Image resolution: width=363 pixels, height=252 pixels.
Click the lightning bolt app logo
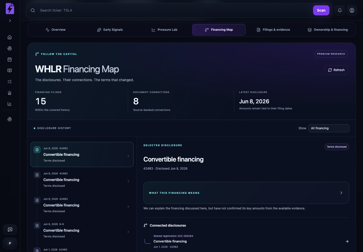click(10, 9)
